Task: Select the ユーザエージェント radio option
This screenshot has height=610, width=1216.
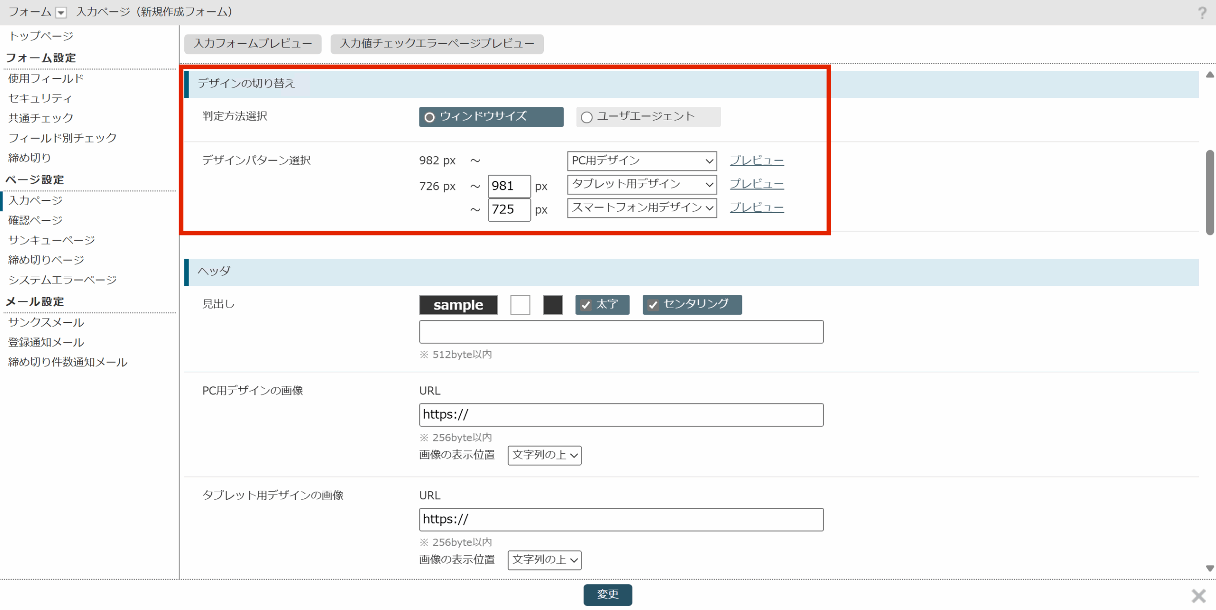Action: pyautogui.click(x=648, y=117)
